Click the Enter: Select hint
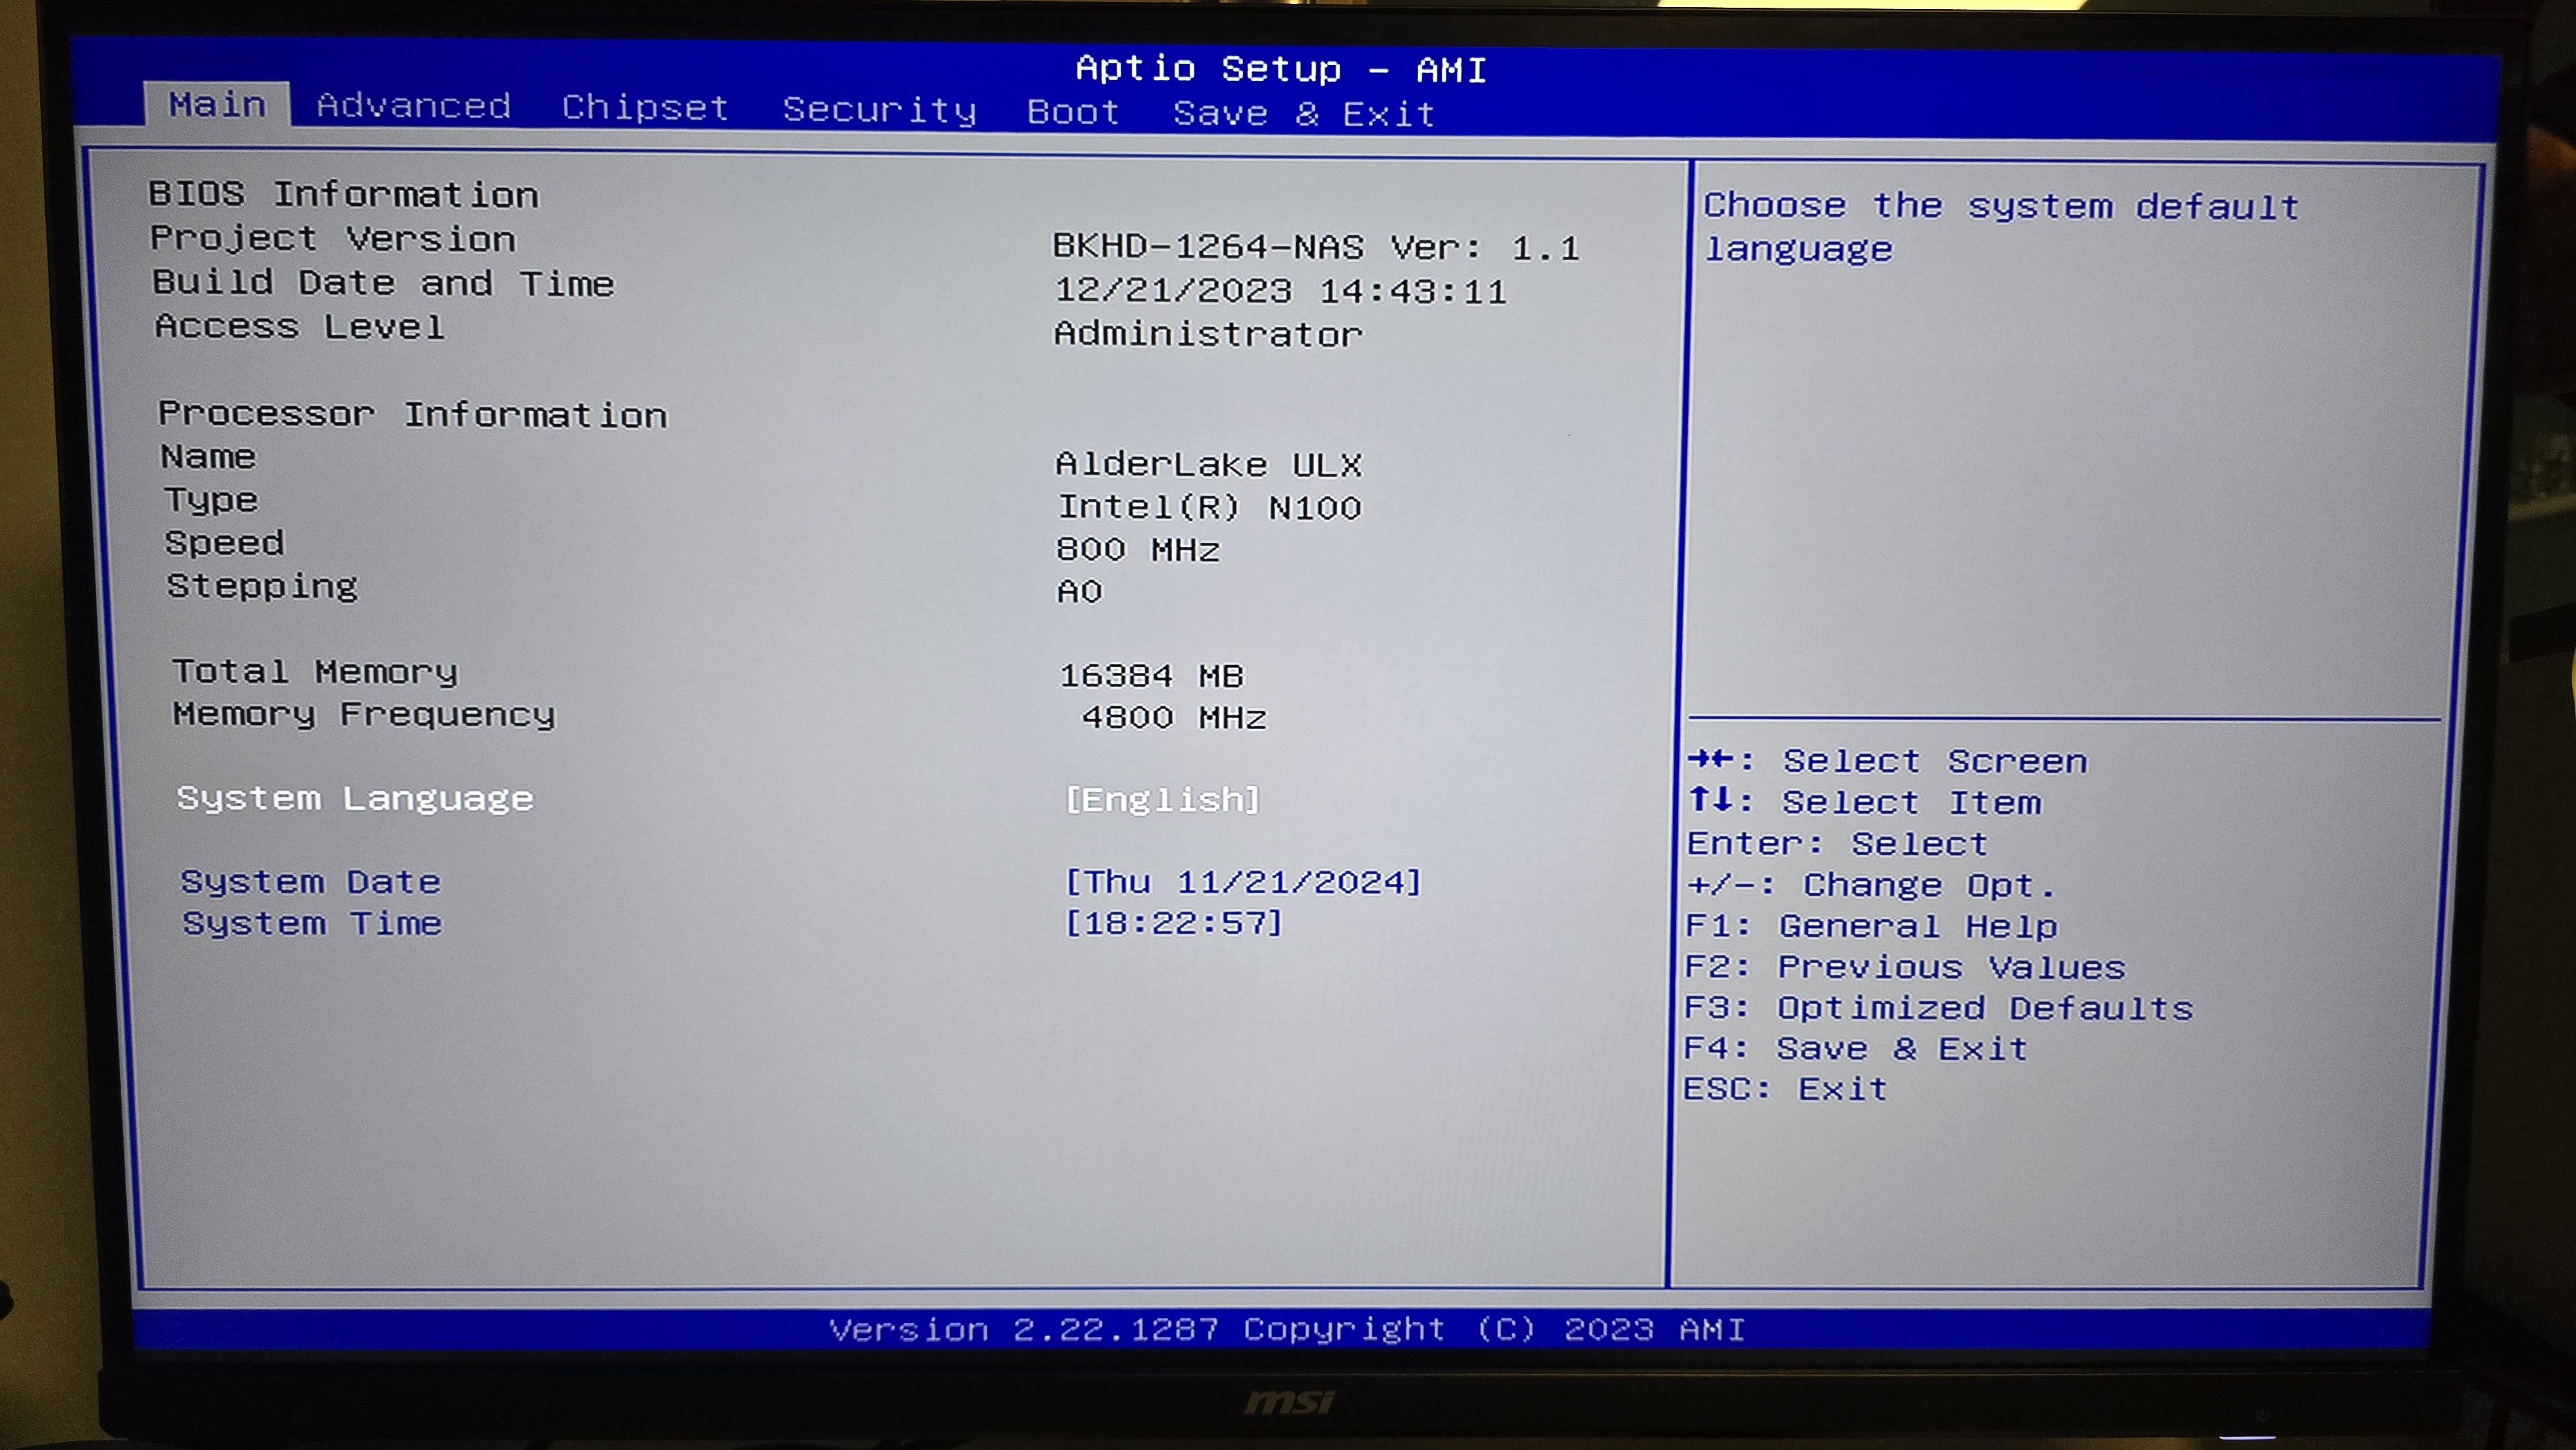This screenshot has height=1450, width=2576. click(x=1837, y=844)
